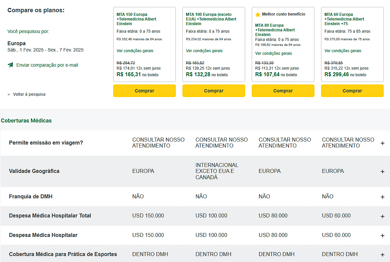
Task: Expand the Permite emissão em viagem row
Action: pos(382,143)
